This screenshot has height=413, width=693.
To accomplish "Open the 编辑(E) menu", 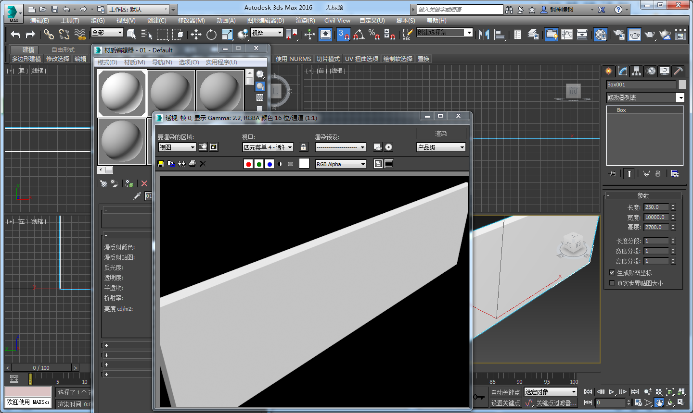I will point(39,20).
